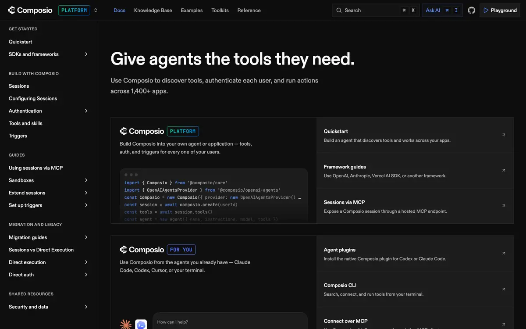Expand the Migration guides chevron
This screenshot has height=329, width=526.
86,237
